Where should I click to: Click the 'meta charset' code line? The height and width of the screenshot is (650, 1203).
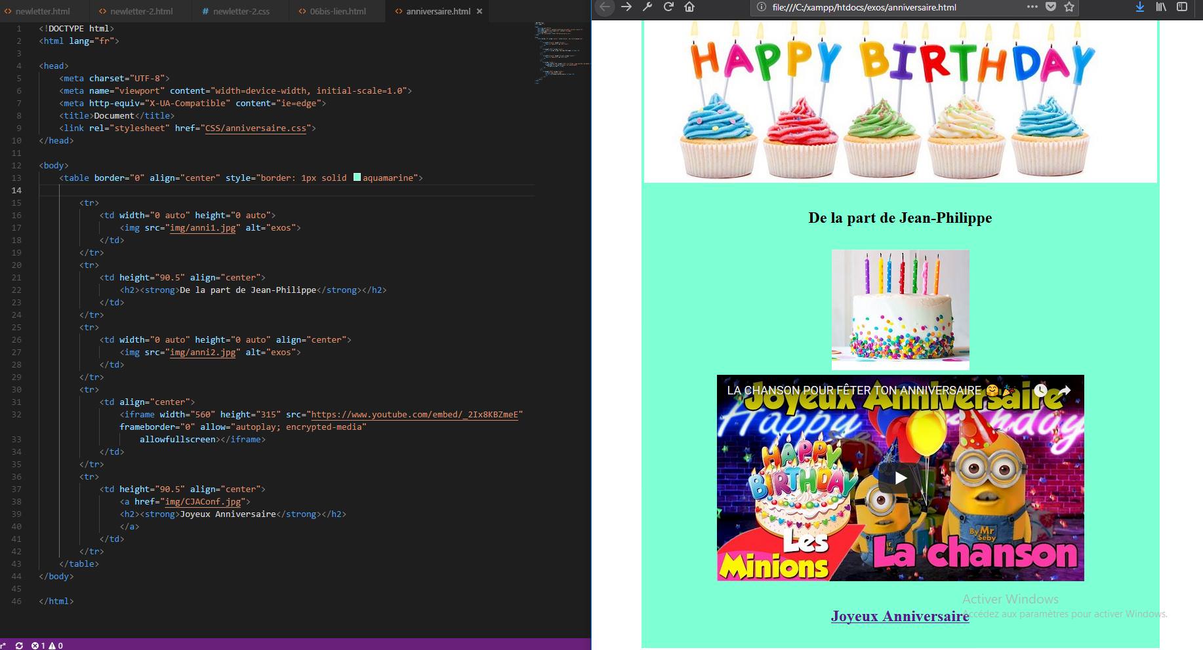point(114,78)
